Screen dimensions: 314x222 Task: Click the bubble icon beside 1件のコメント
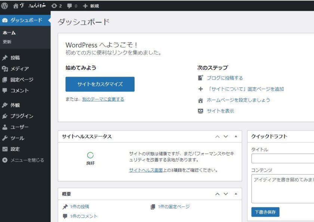coord(65,216)
